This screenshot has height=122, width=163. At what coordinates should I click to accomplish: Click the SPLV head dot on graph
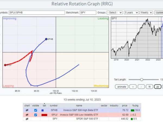point(5,65)
